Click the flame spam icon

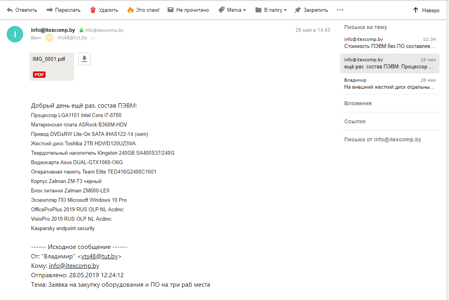131,10
